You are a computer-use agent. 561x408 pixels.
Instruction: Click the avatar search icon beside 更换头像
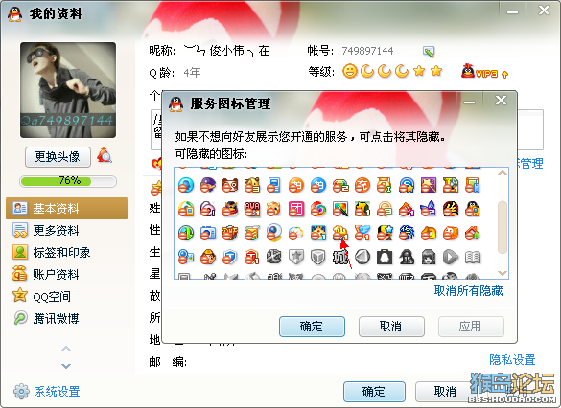click(105, 155)
